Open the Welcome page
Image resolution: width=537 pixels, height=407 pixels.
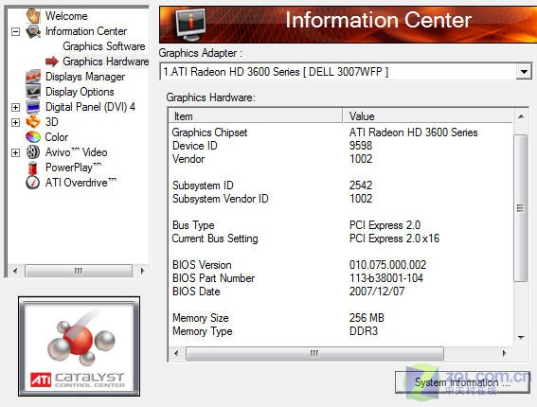click(x=66, y=16)
